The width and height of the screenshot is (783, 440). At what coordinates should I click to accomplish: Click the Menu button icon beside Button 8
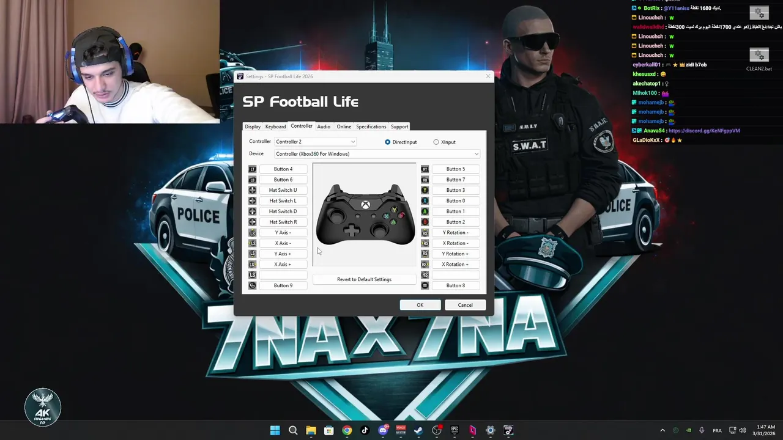[425, 285]
